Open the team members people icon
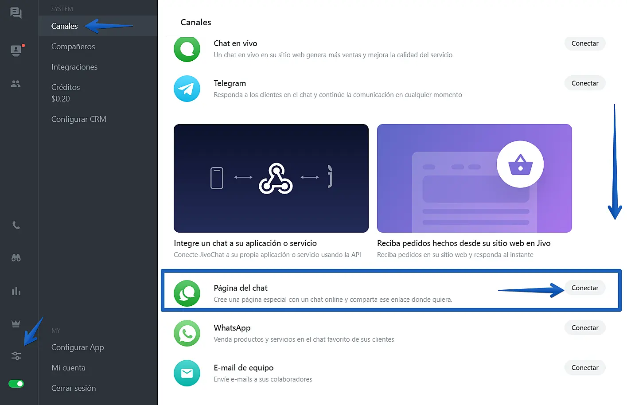The width and height of the screenshot is (627, 405). tap(16, 84)
